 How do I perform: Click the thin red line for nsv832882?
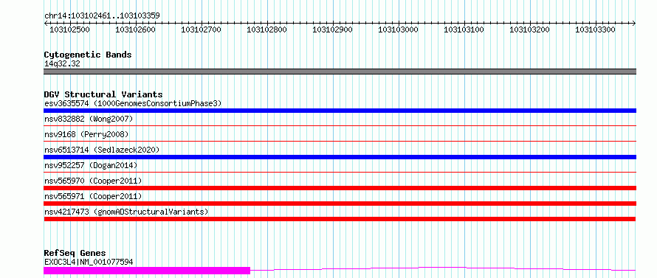coord(340,125)
